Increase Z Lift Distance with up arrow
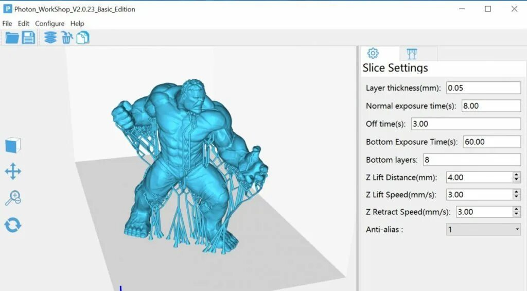 coord(517,175)
